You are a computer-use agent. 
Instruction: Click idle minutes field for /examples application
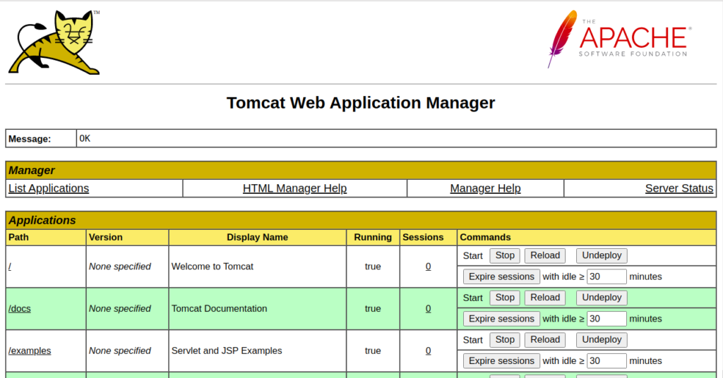tap(607, 361)
